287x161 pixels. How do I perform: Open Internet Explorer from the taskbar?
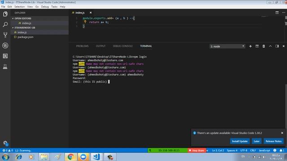(19, 157)
